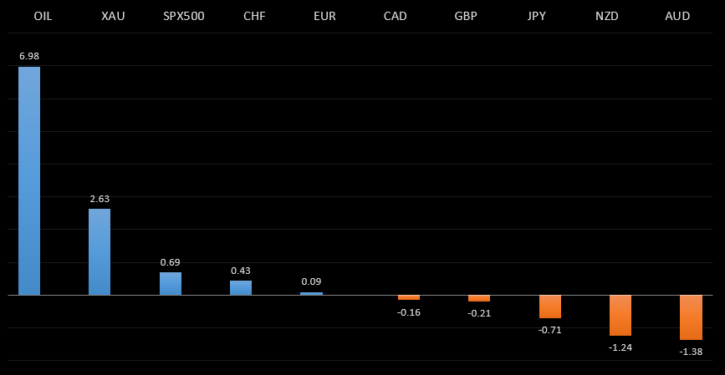Select the -1.24 value label
Viewport: 725px width, 375px height.
click(x=620, y=347)
